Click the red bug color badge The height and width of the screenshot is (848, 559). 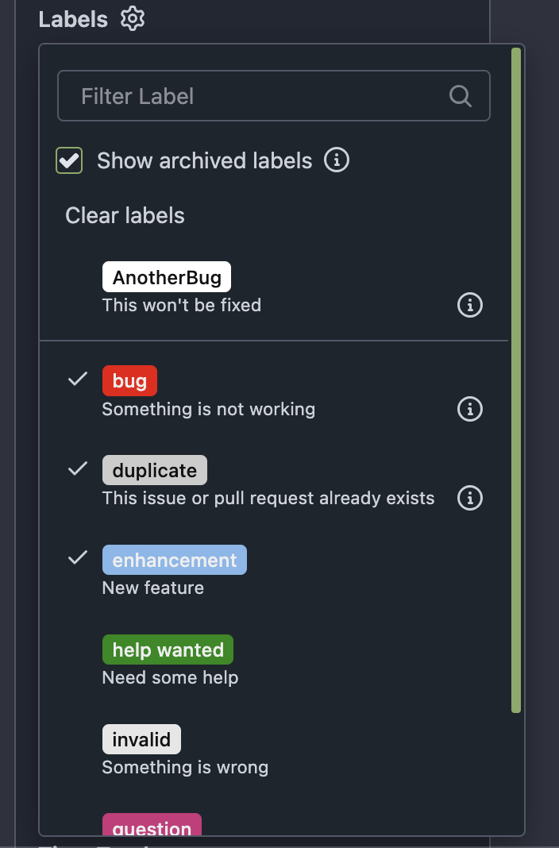129,381
